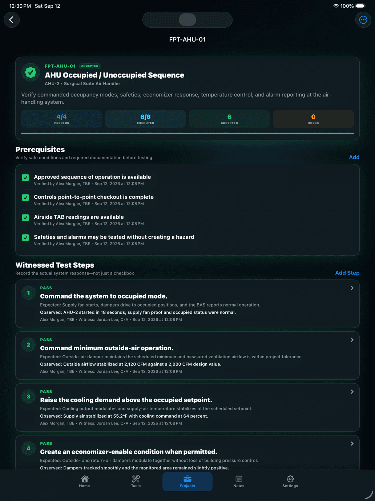The image size is (375, 501).
Task: Uncheck Approved sequence of operation is available
Action: coord(25,177)
